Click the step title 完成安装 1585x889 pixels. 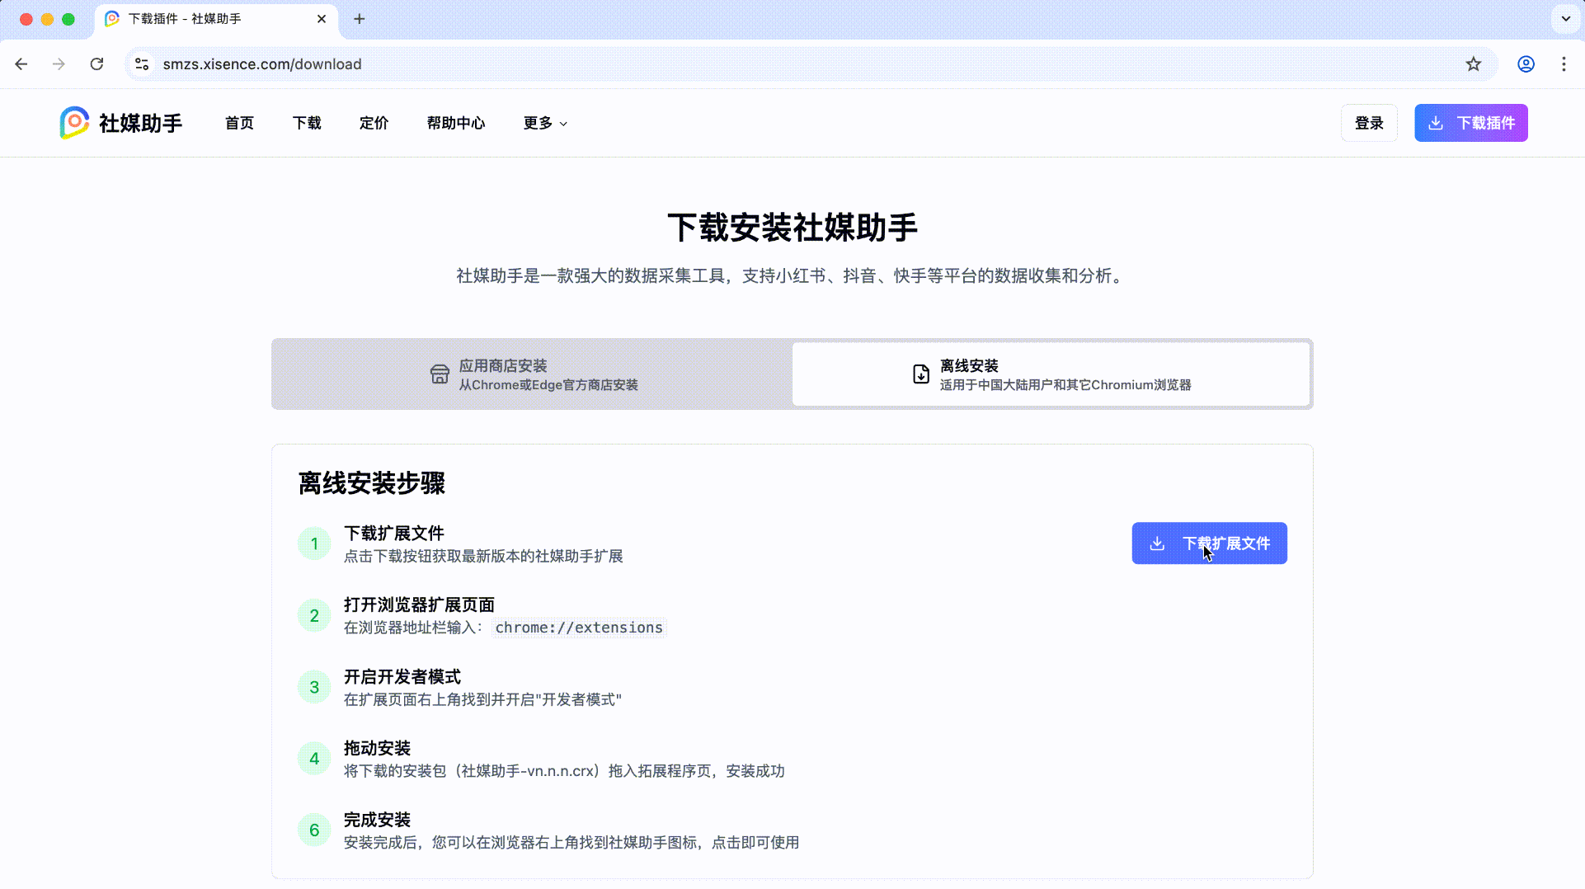(x=377, y=821)
